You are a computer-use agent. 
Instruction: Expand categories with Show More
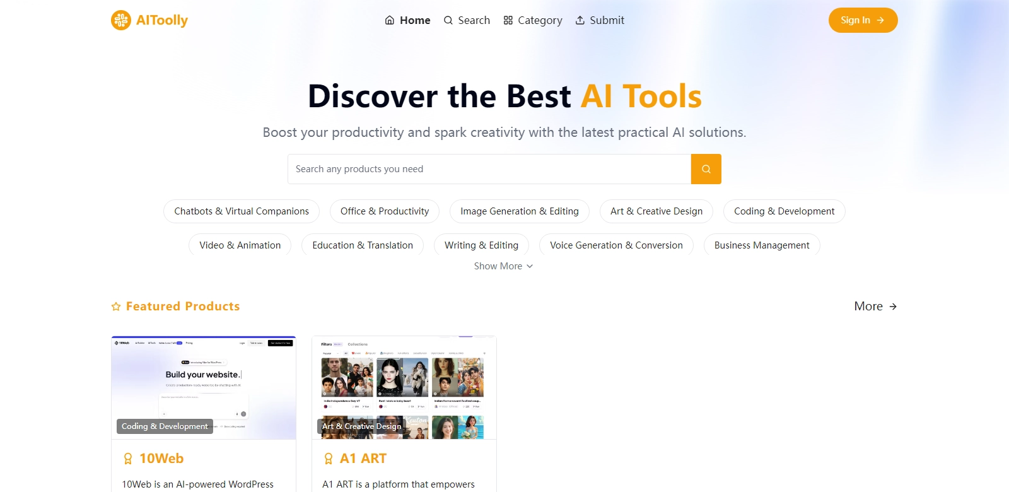(504, 266)
